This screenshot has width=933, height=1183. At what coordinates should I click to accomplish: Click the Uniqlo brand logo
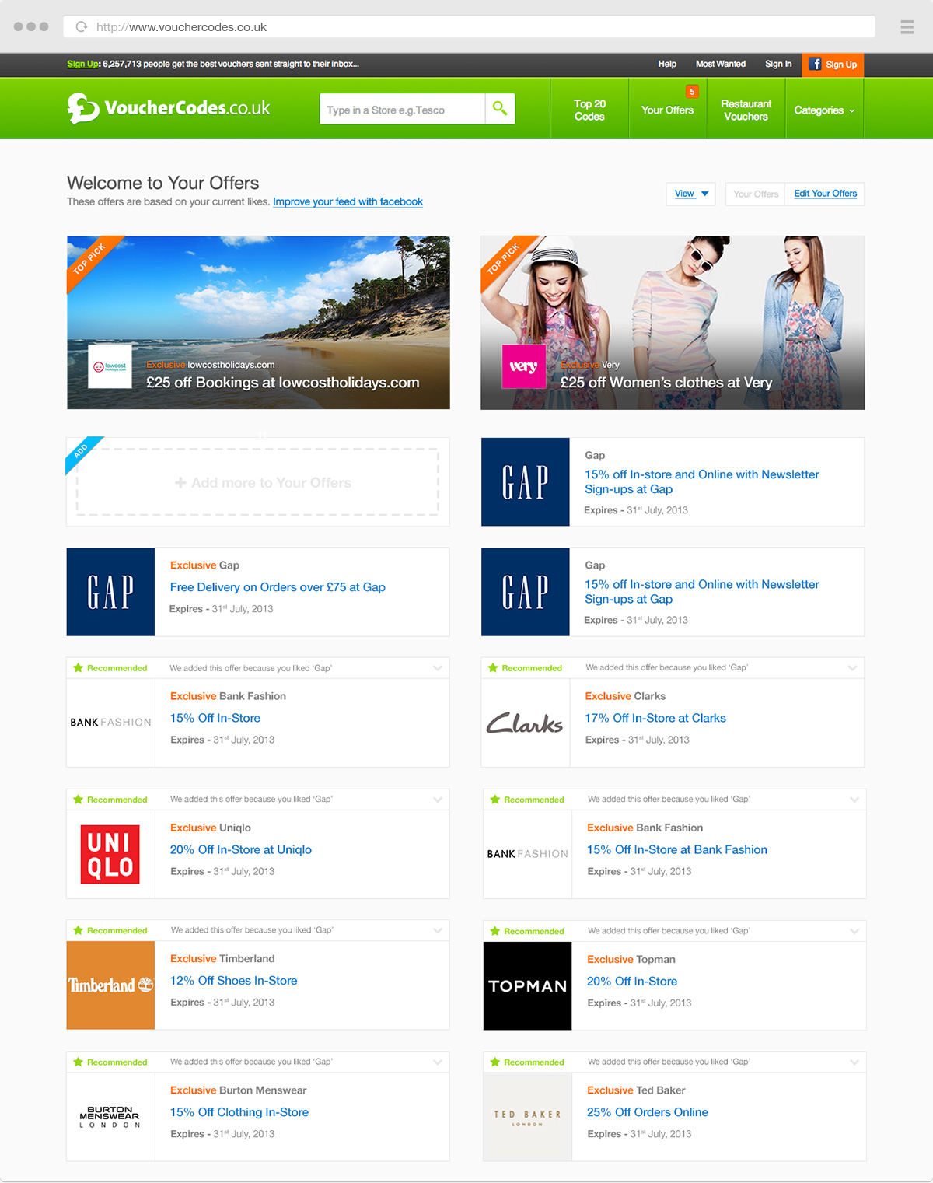point(110,854)
